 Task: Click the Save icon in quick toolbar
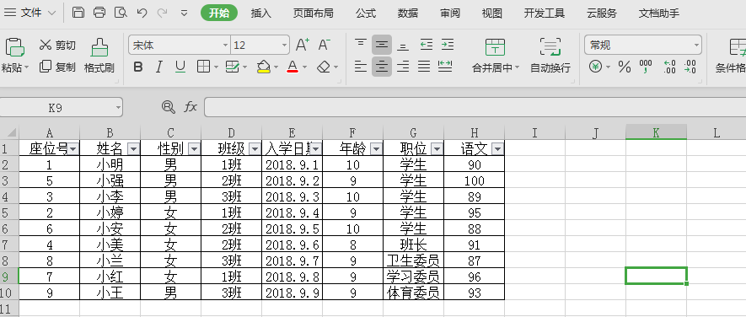(78, 13)
